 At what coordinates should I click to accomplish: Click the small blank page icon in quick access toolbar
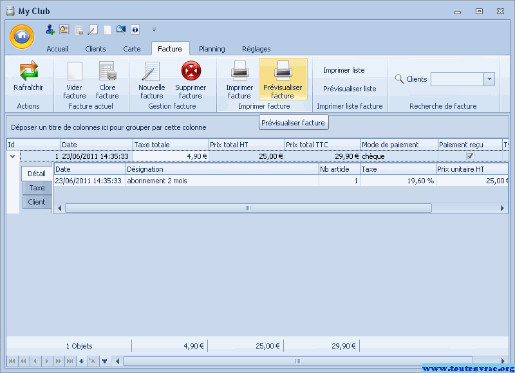pyautogui.click(x=107, y=30)
